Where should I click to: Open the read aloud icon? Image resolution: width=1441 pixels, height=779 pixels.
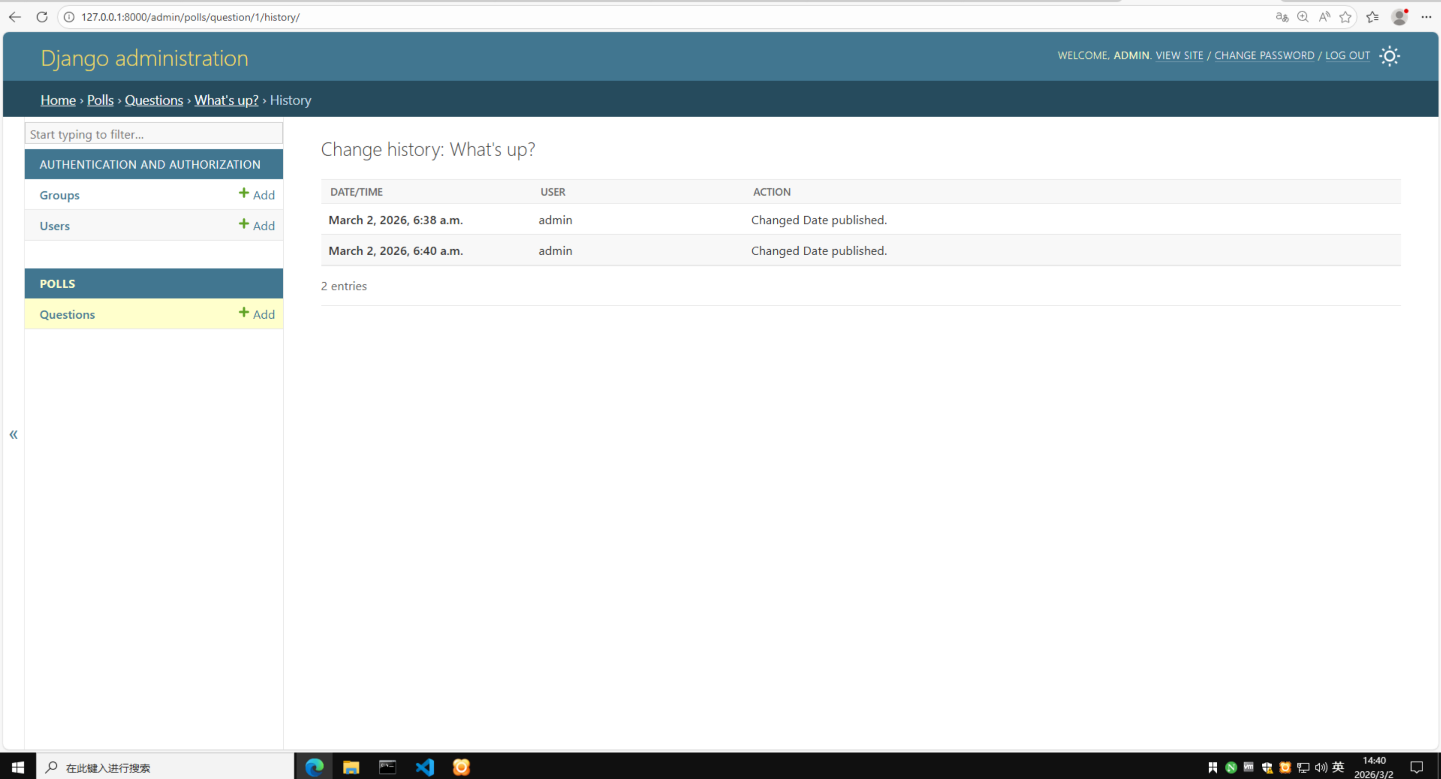click(1324, 18)
